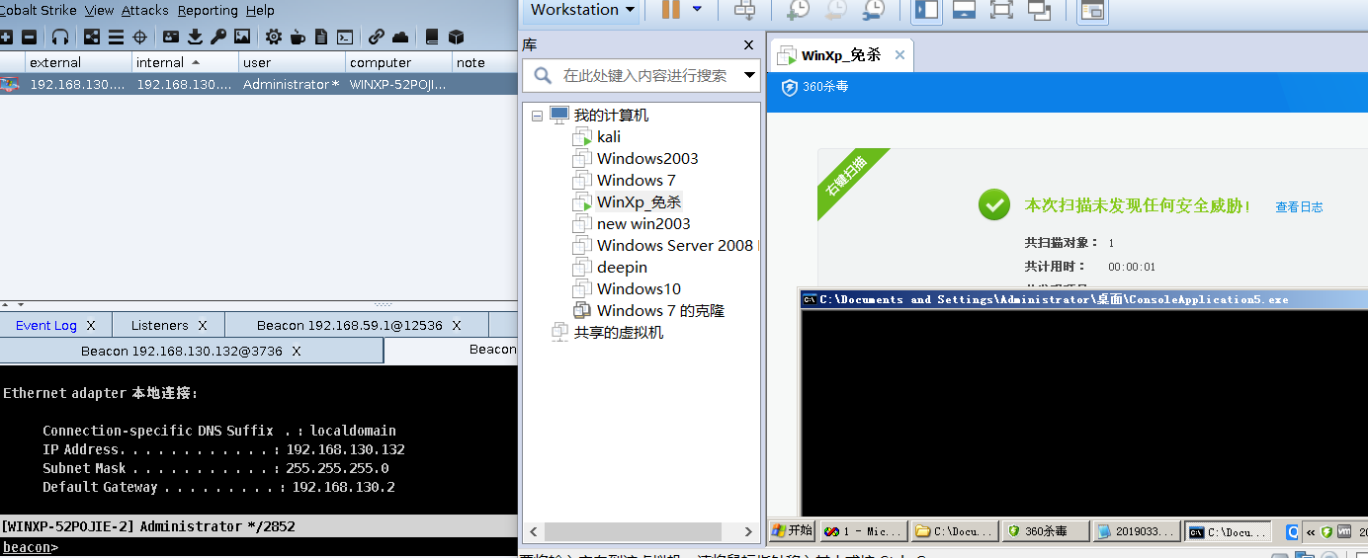Screen dimensions: 1368x558
Task: Select 共享的虚拟机 item
Action: [x=619, y=333]
